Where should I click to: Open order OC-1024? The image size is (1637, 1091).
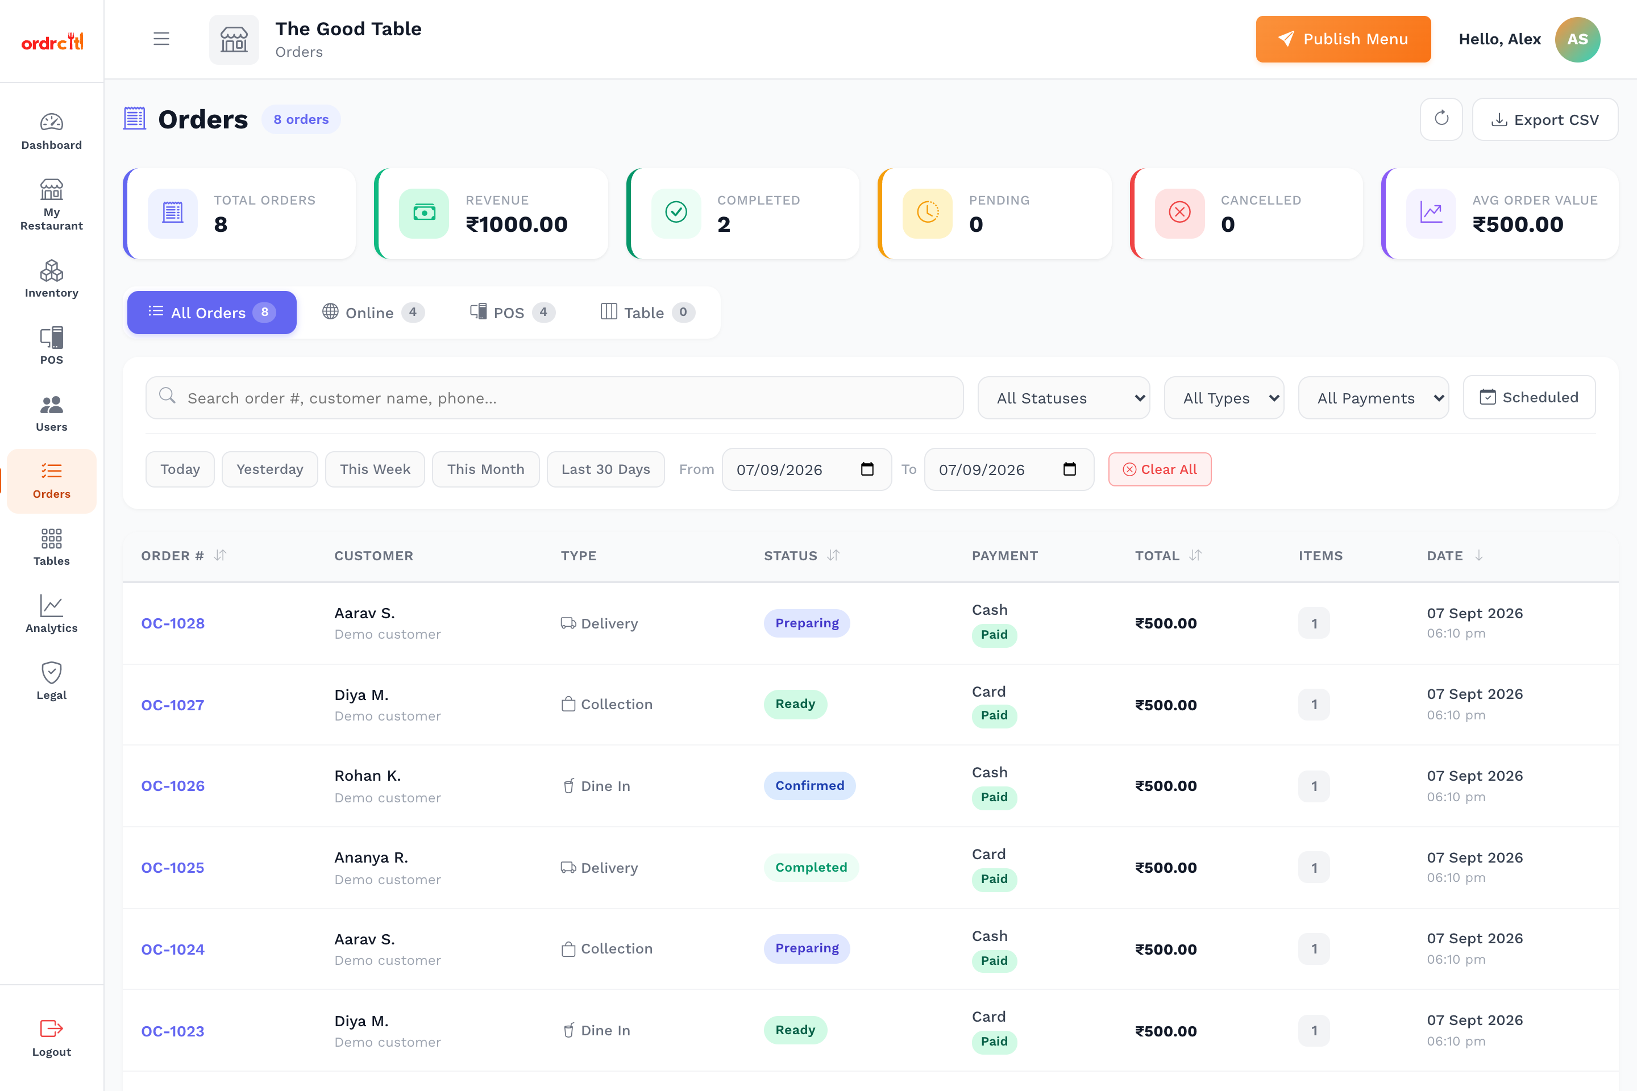pos(173,949)
